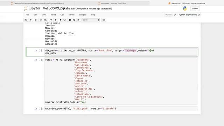The height and width of the screenshot is (126, 224).
Task: Save the notebook with the floppy disk icon
Action: (x=26, y=20)
